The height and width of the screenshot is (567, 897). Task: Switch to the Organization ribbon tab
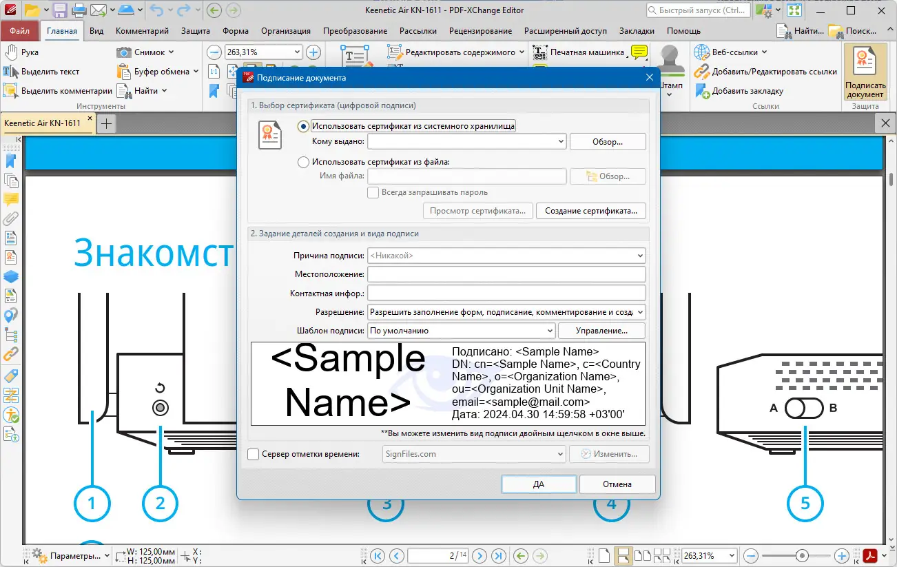(287, 30)
